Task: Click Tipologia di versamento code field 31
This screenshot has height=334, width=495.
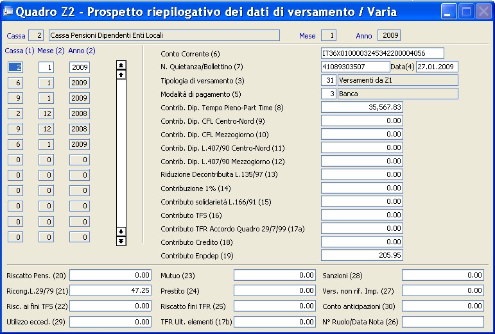Action: tap(328, 80)
